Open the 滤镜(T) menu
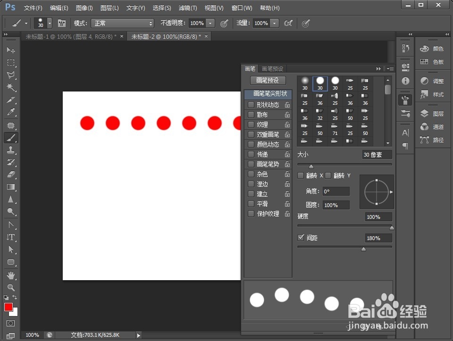The height and width of the screenshot is (341, 453). point(188,8)
